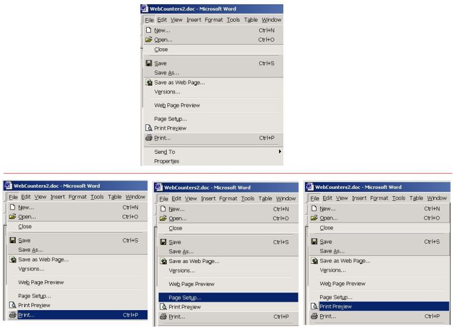This screenshot has width=453, height=327.
Task: Click magnifier icon beside highlighted Print Preview entry
Action: click(x=313, y=306)
